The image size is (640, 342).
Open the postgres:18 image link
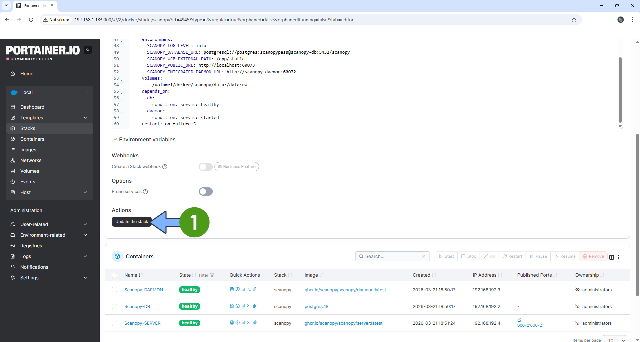(316, 306)
